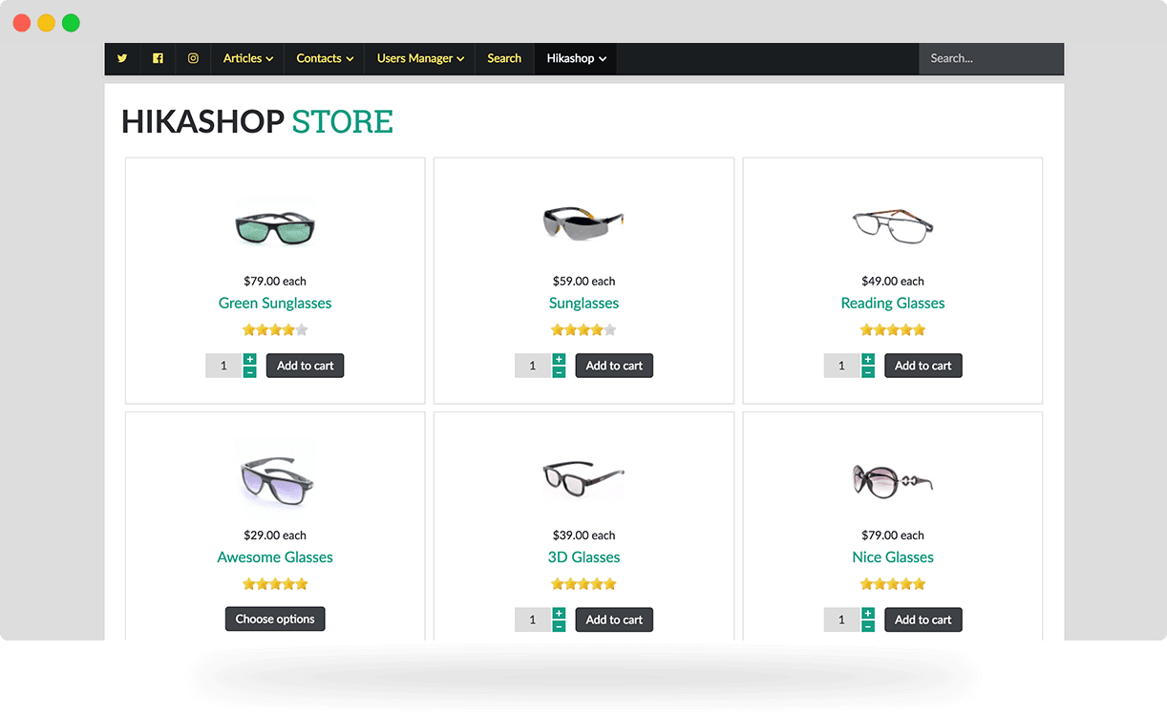Click the Sunglasses quantity field

tap(533, 366)
